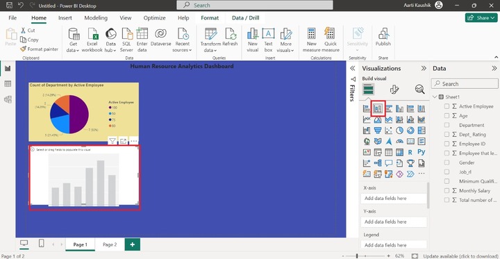The height and width of the screenshot is (259, 500).
Task: Select the Decomposition tree visual
Action: click(378, 163)
